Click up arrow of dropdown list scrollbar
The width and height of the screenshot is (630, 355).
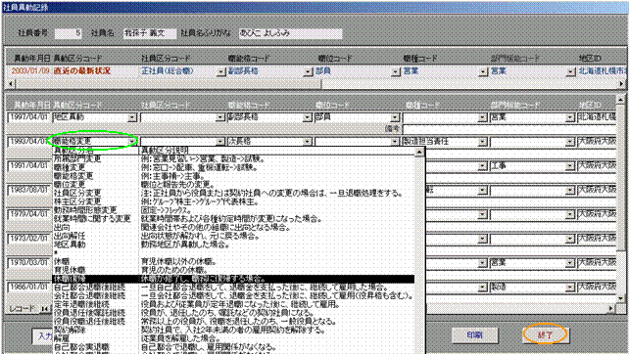tap(419, 152)
